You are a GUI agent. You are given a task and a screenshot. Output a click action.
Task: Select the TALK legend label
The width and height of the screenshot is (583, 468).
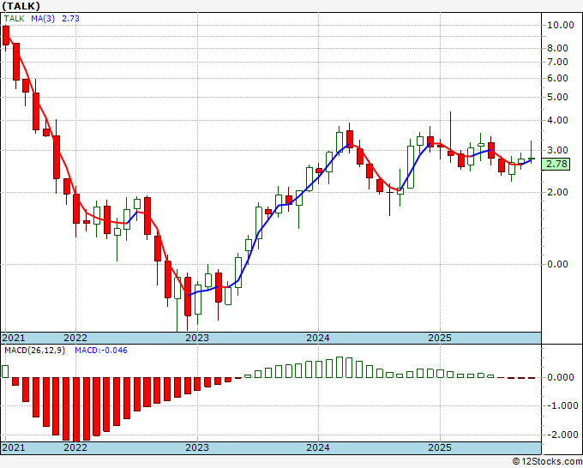pos(14,18)
